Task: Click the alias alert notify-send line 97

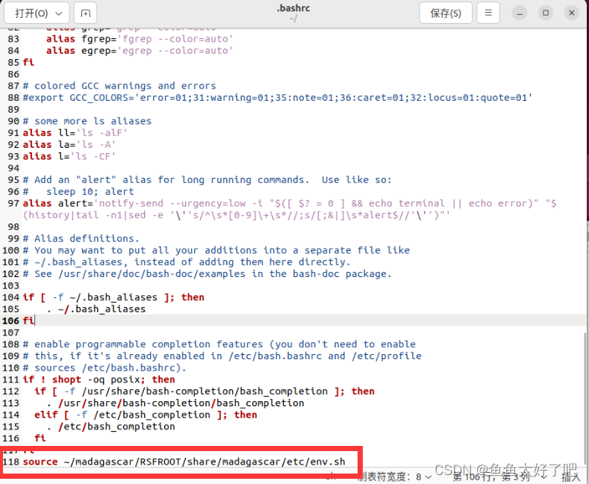Action: pos(289,209)
